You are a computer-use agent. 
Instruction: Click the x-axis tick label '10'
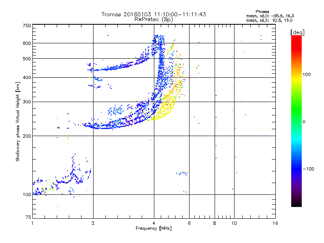(234, 223)
